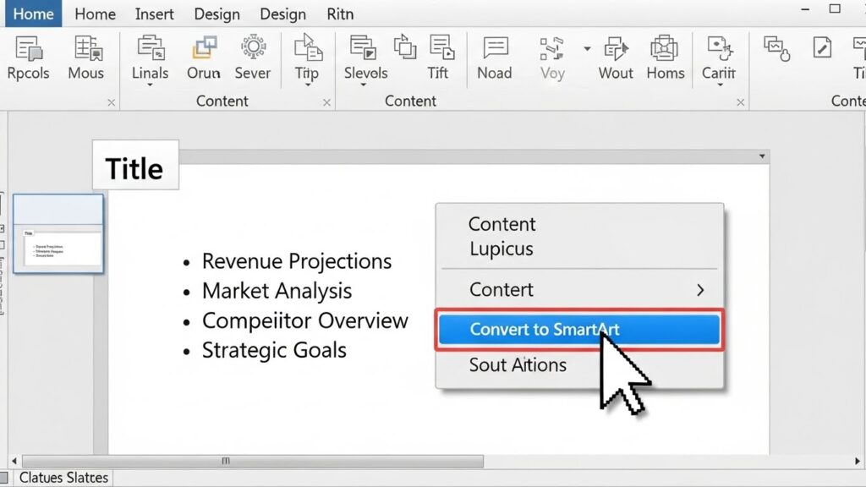The width and height of the screenshot is (866, 487).
Task: Select the first slide thumbnail
Action: tap(58, 234)
